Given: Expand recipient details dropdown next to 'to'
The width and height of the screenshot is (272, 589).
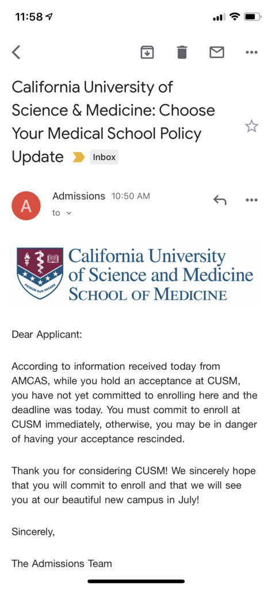Looking at the screenshot, I should (x=69, y=213).
